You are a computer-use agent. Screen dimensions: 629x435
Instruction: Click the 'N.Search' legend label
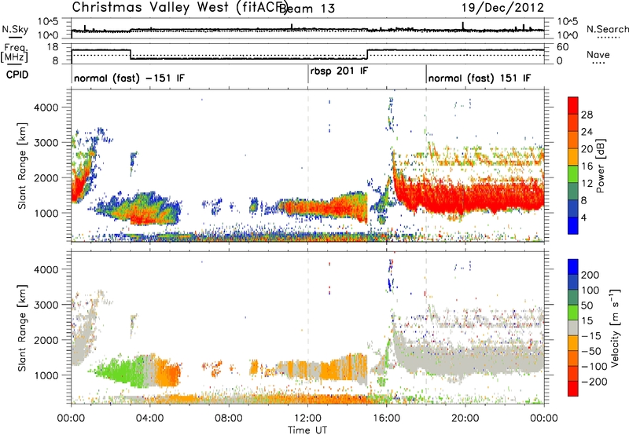(x=607, y=29)
